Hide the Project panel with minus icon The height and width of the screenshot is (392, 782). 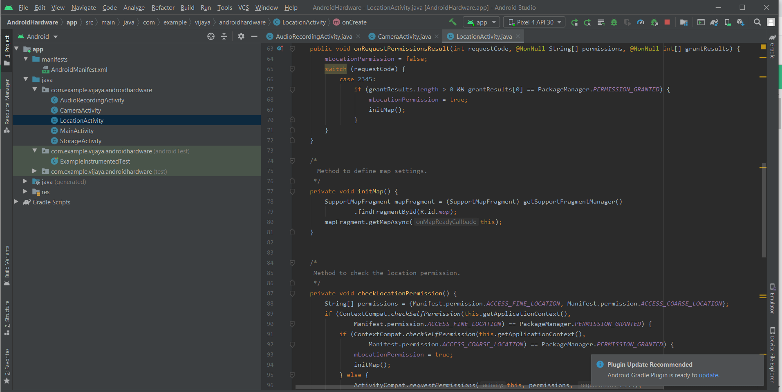click(x=254, y=36)
